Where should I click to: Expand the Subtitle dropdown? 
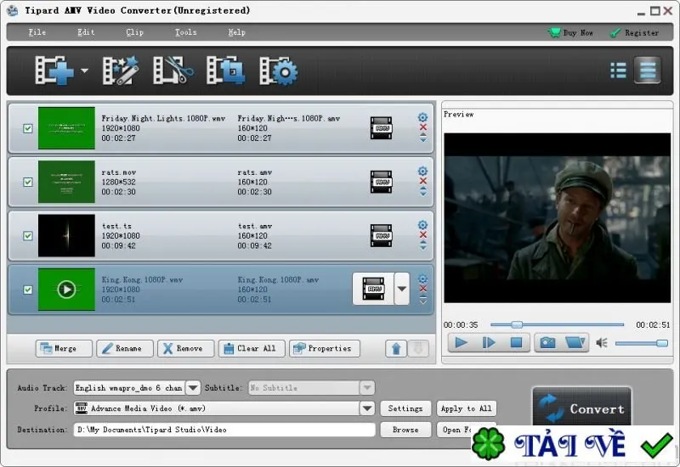point(367,388)
